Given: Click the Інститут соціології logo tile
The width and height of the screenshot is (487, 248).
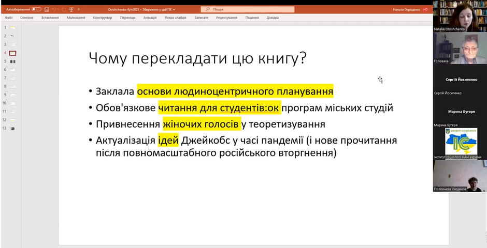Looking at the screenshot, I should click(x=460, y=143).
